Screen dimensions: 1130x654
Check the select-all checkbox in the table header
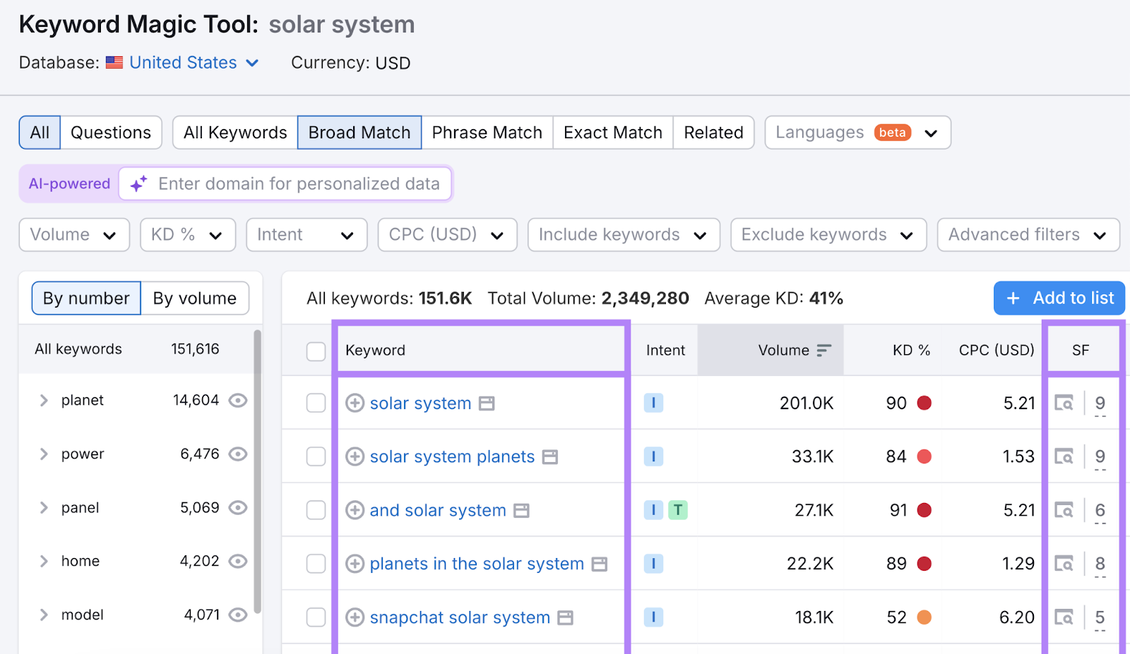(316, 351)
